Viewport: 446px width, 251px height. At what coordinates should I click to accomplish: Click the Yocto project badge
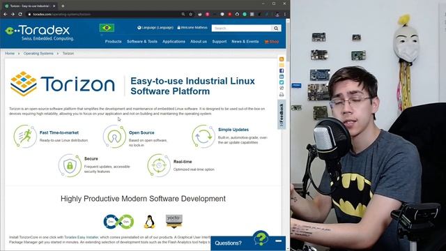tap(174, 222)
